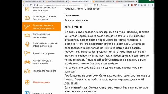Open Фото, видео, системы безопасности category

point(45,18)
